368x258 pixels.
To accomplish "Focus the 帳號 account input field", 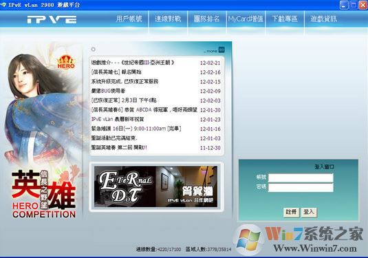I will [x=301, y=178].
